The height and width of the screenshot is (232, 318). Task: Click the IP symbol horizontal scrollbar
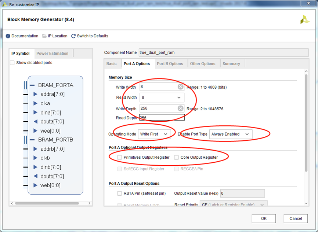47,203
